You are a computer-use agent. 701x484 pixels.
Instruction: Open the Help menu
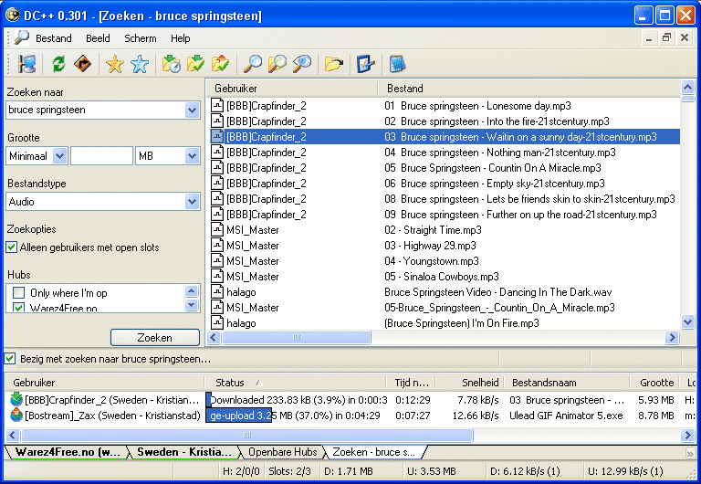click(180, 38)
